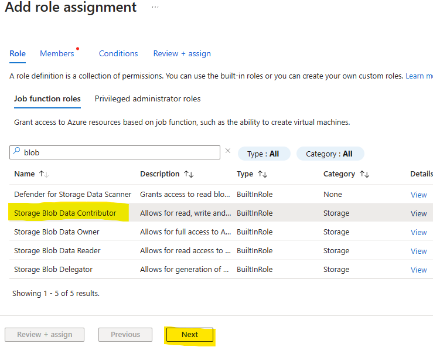
Task: Switch to the Role tab
Action: coord(18,53)
